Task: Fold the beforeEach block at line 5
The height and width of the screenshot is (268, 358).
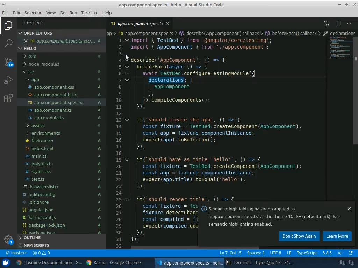Action: (x=127, y=67)
